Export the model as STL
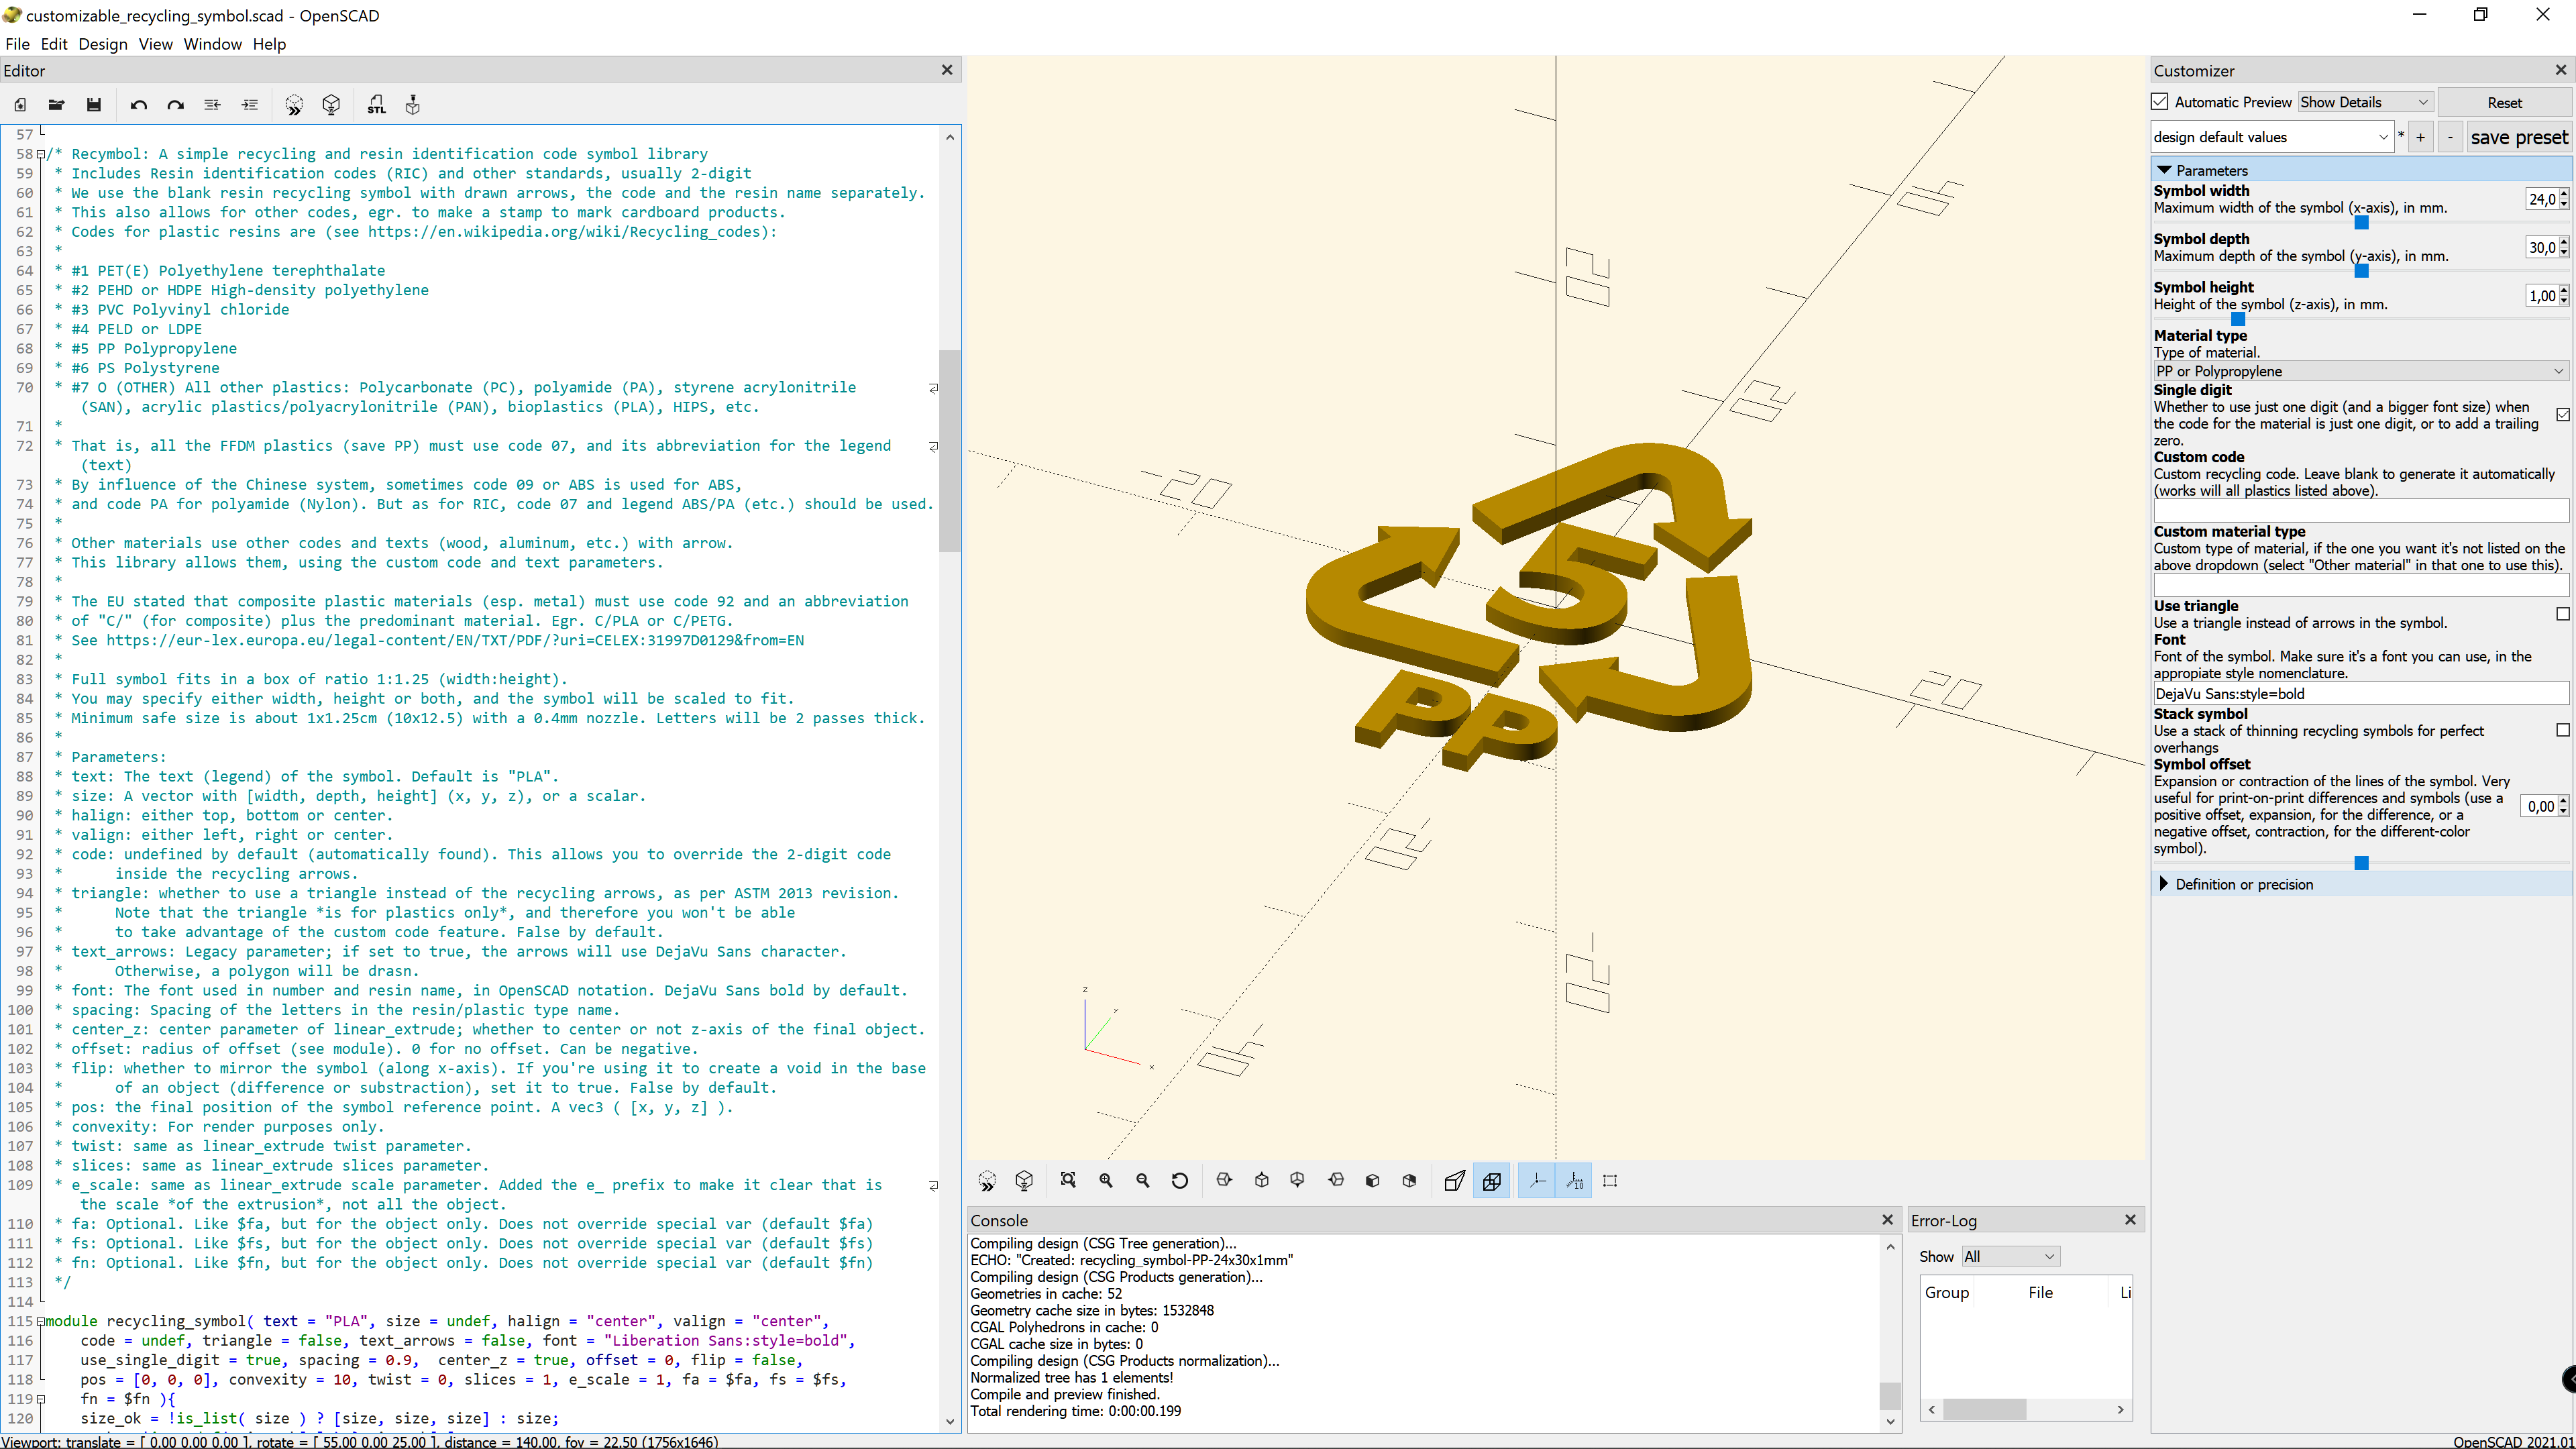 point(377,104)
